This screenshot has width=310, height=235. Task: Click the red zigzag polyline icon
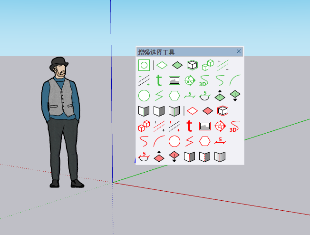[189, 141]
